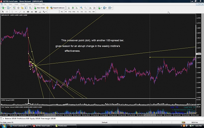Open the View menu
This screenshot has height=128, width=204.
click(10, 4)
